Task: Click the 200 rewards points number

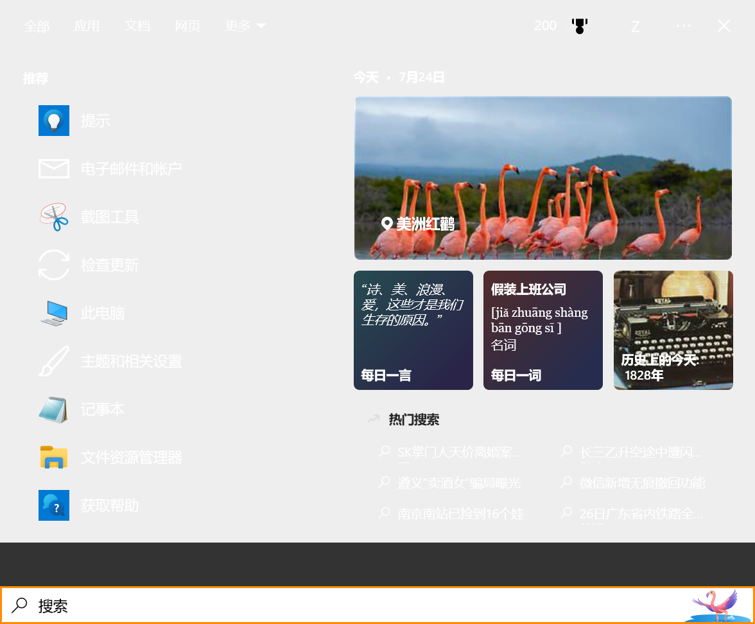Action: pos(546,26)
